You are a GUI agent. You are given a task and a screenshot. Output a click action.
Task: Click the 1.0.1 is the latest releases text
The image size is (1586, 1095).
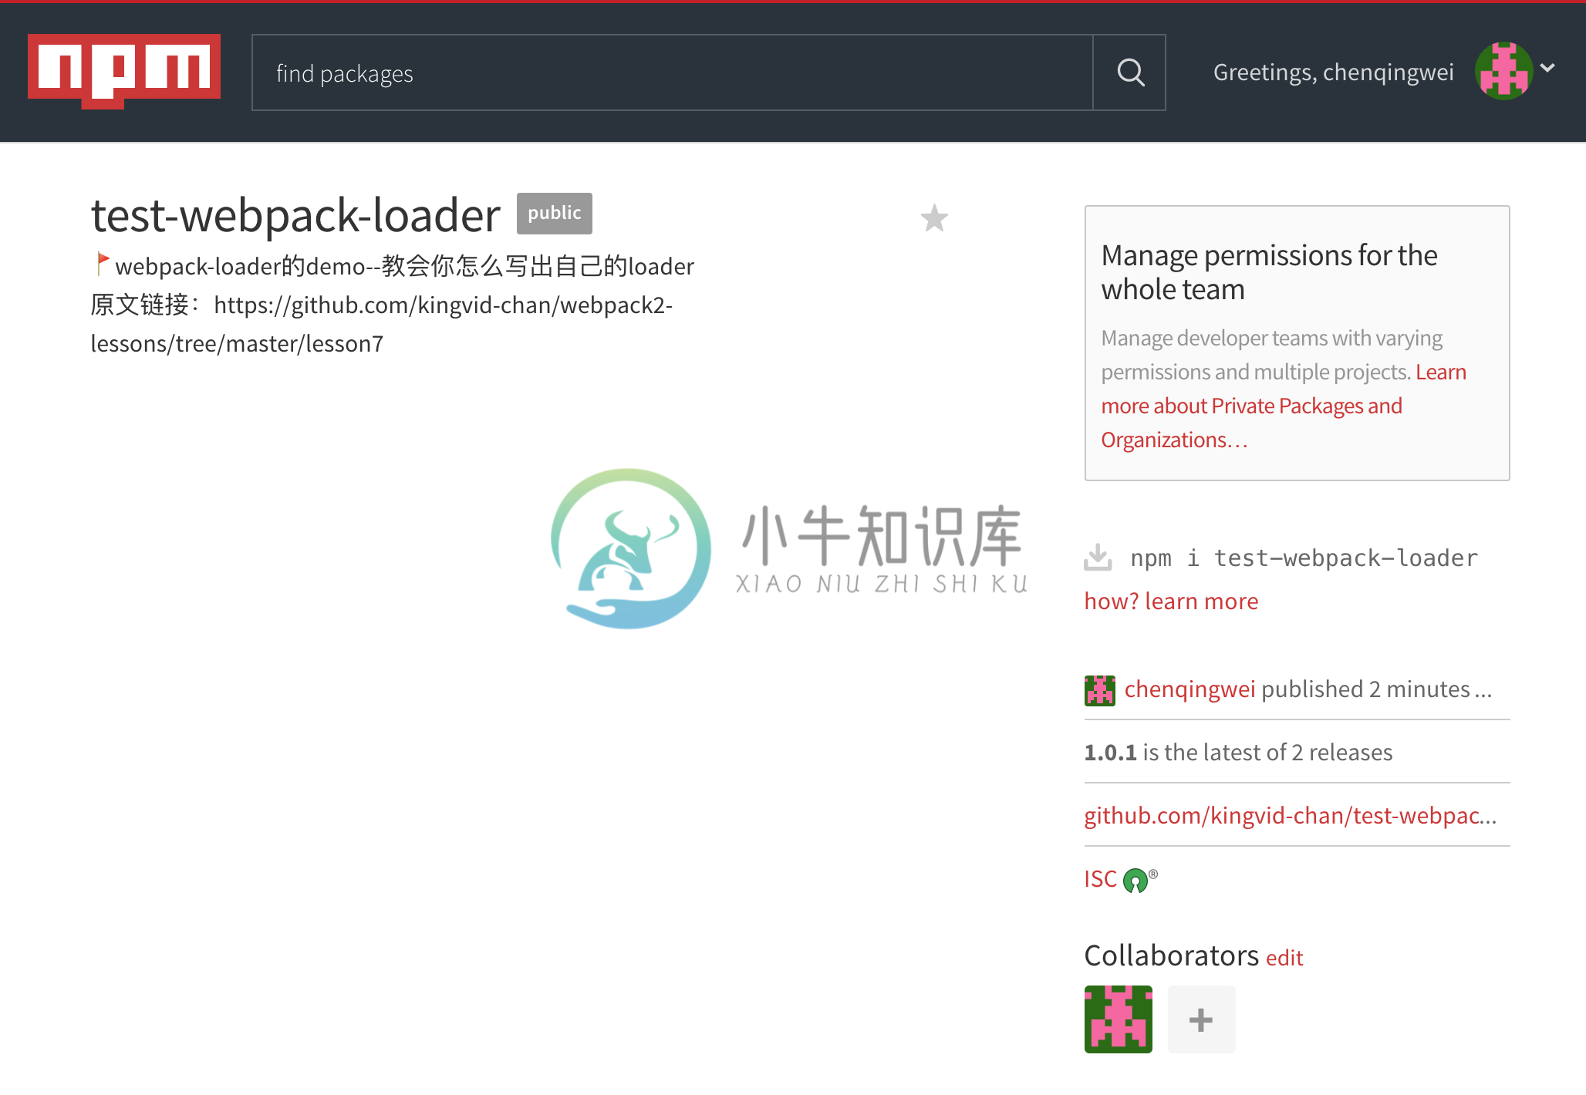point(1238,752)
